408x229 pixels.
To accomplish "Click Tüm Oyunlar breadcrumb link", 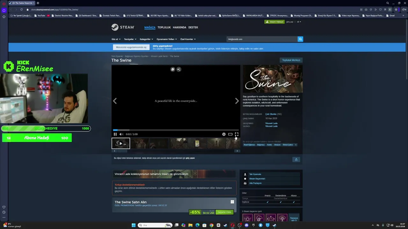I will coord(117,56).
